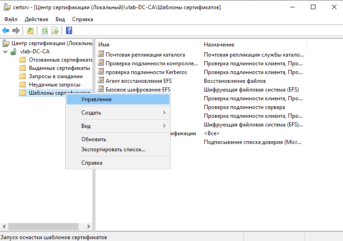Click the Центр сертификации root node icon
The width and height of the screenshot is (343, 241).
pyautogui.click(x=6, y=43)
